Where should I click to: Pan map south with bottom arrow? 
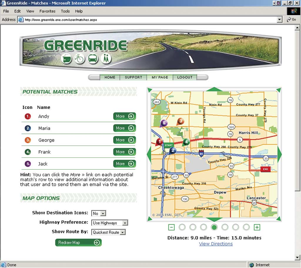click(214, 220)
